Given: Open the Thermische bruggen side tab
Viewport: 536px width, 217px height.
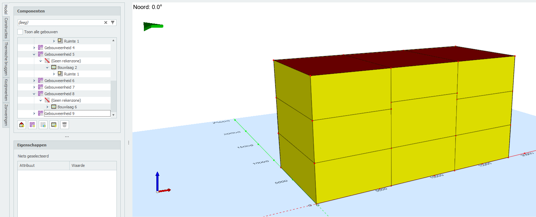Looking at the screenshot, I should (6, 58).
